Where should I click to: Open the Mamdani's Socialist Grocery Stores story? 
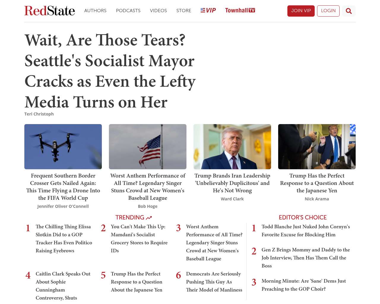139,239
